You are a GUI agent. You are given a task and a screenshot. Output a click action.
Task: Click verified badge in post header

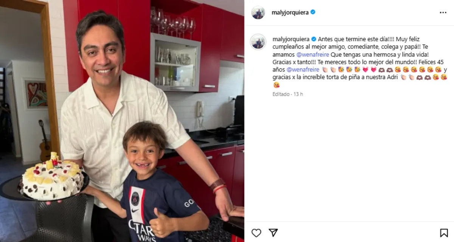313,12
